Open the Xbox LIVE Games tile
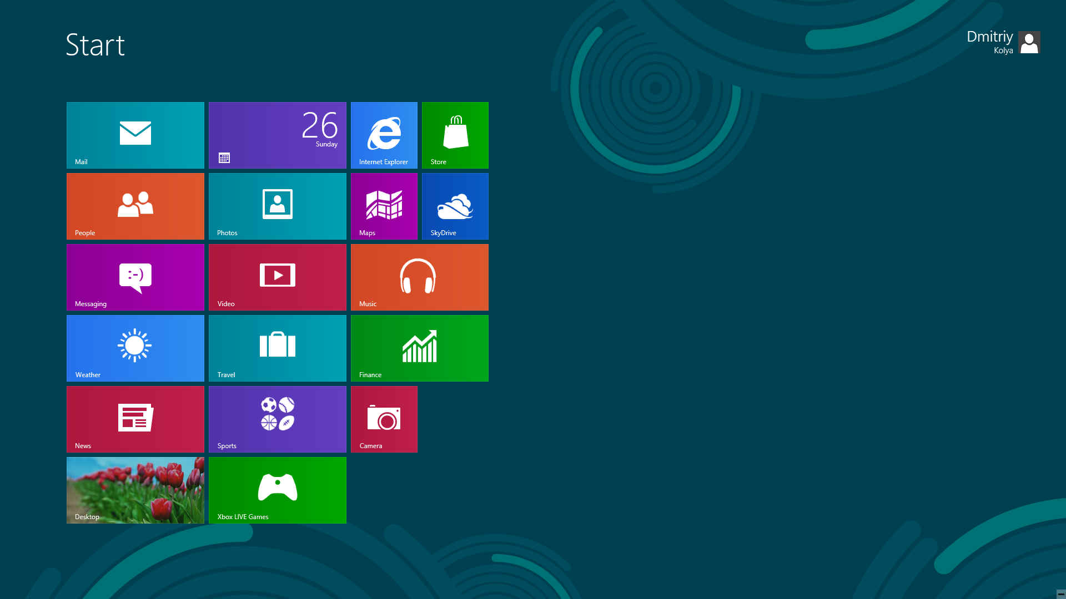The width and height of the screenshot is (1066, 599). [278, 490]
